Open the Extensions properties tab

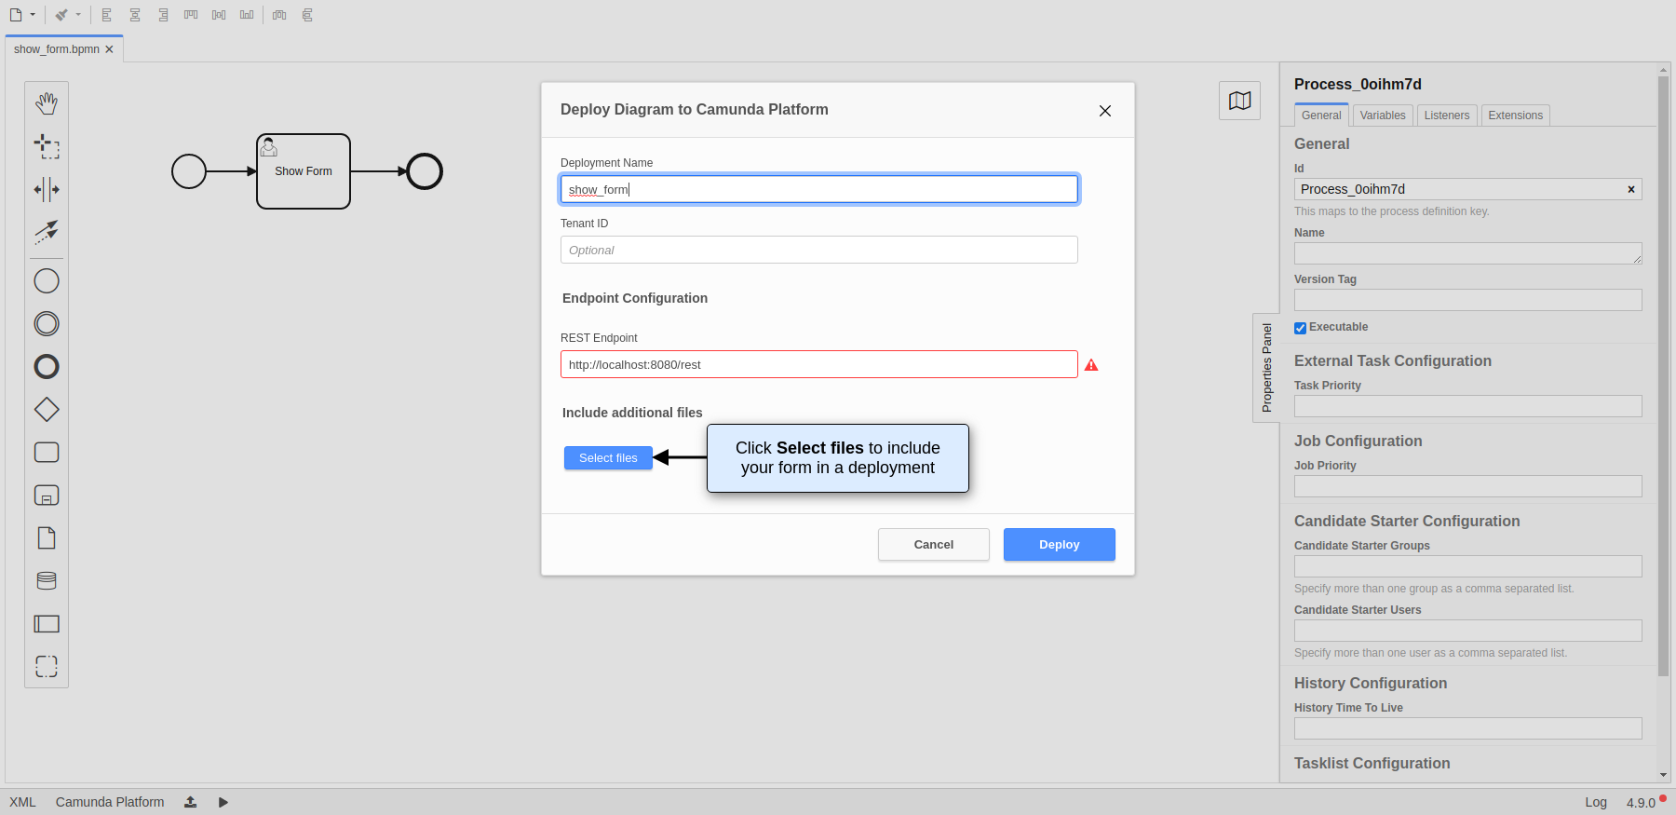point(1516,115)
